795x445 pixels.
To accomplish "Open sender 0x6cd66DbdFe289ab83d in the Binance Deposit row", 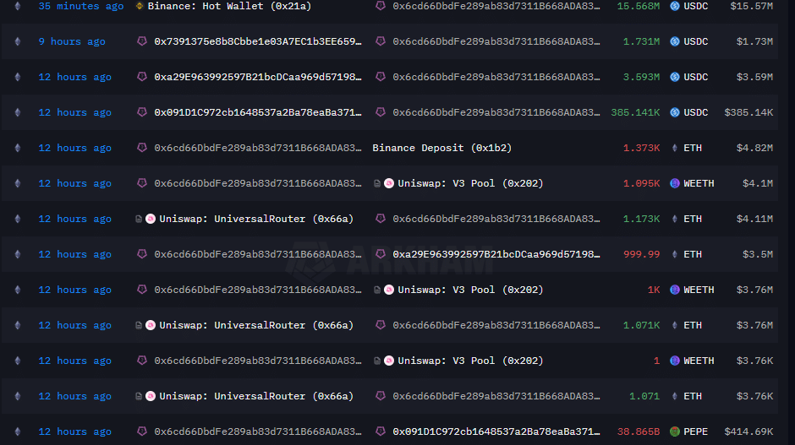I will point(258,148).
